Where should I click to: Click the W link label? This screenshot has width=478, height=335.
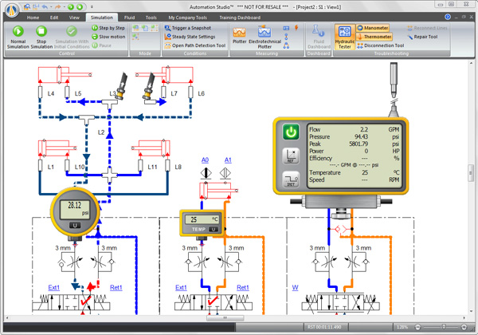point(295,287)
